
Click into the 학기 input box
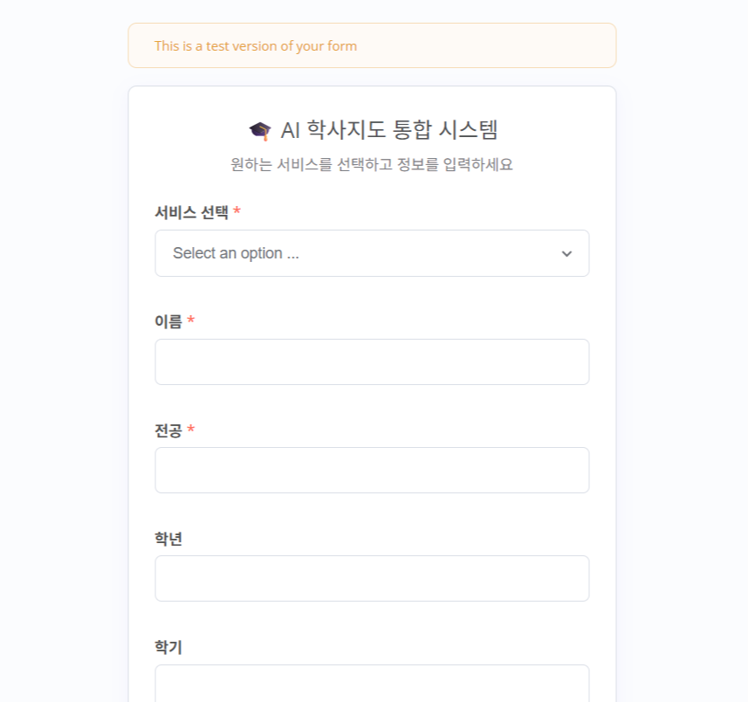(372, 684)
